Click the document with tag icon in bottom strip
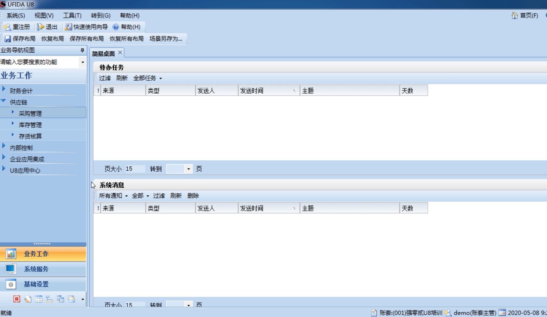The width and height of the screenshot is (547, 317). (x=28, y=299)
